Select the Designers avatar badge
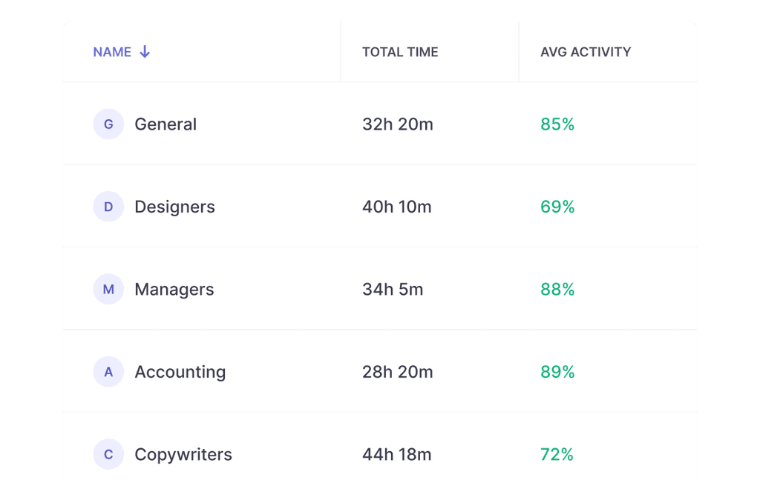 click(x=108, y=207)
